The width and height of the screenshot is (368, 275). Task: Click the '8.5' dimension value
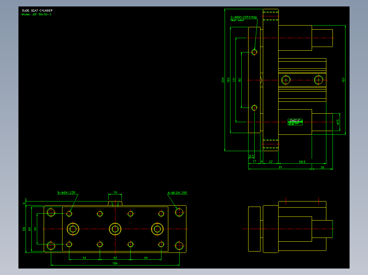tap(251, 156)
